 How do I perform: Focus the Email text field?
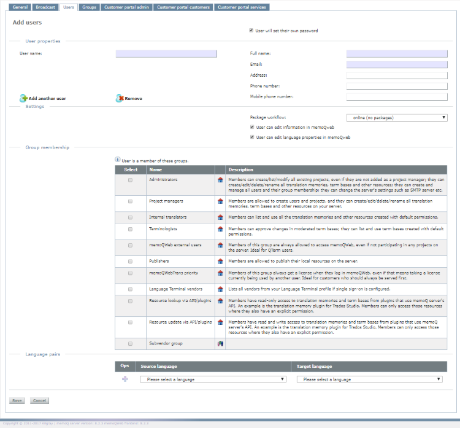[x=397, y=64]
